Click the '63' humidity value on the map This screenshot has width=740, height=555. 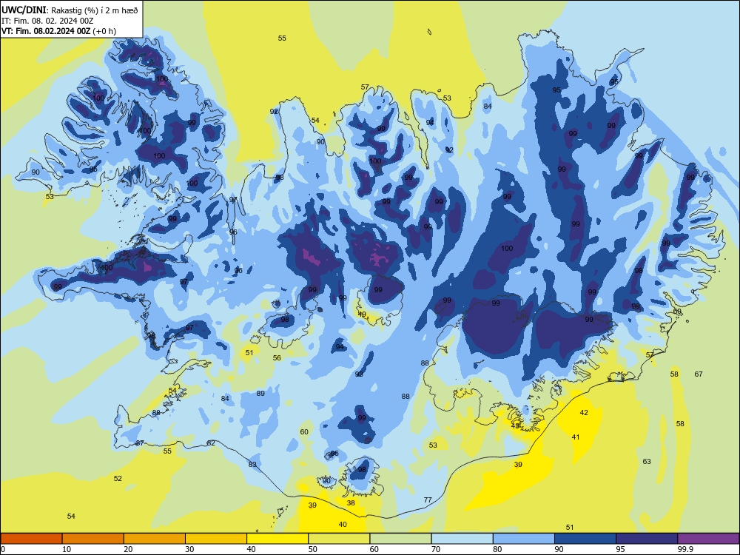(x=647, y=462)
